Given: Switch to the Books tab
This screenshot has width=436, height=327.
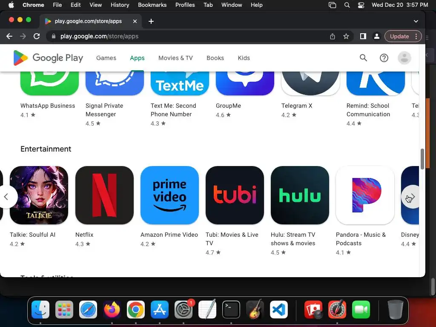Looking at the screenshot, I should (x=215, y=58).
